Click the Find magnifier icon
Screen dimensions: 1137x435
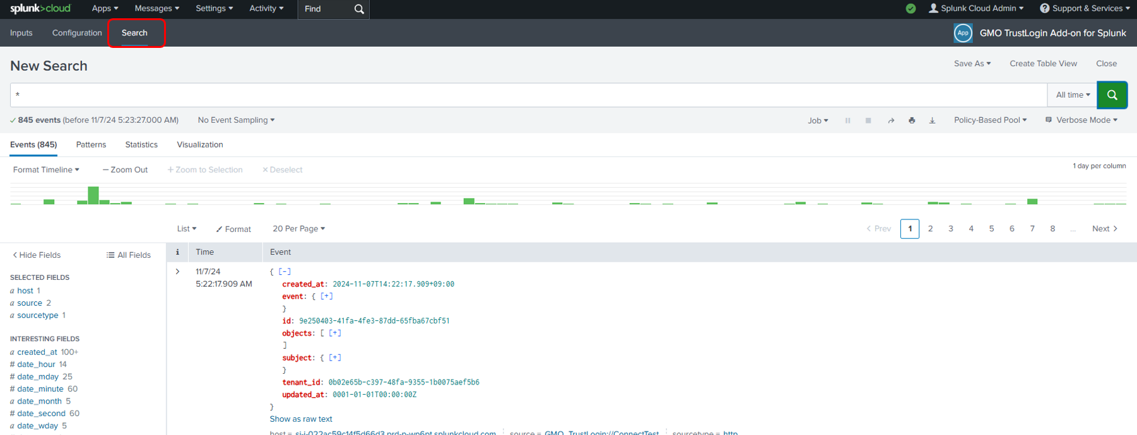[x=359, y=9]
